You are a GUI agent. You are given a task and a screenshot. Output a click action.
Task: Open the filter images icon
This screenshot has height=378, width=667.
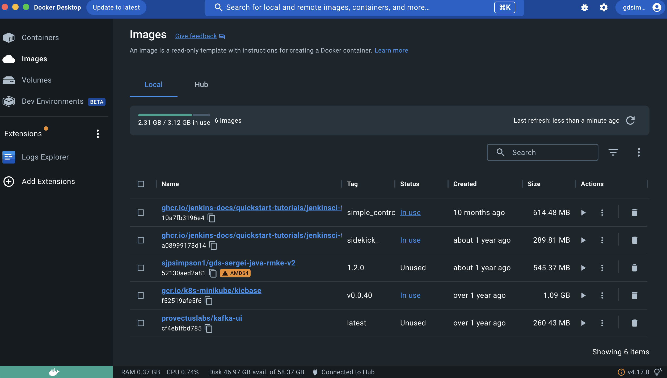click(x=613, y=152)
